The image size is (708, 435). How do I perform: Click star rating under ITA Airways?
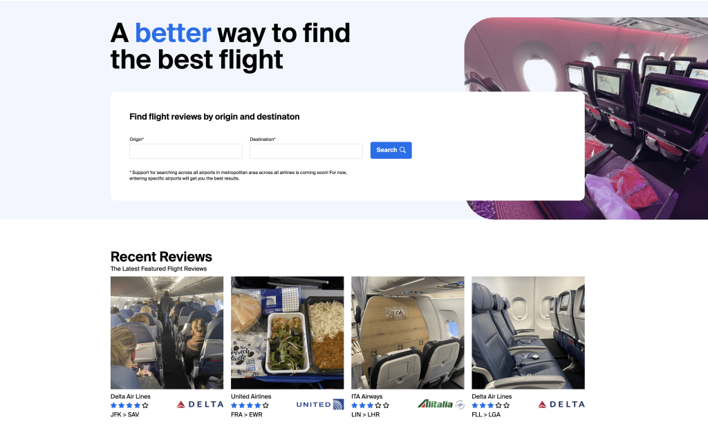(371, 405)
